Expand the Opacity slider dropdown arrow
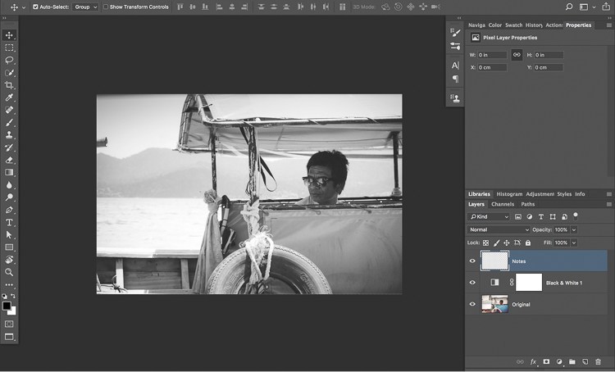This screenshot has width=615, height=372. 574,229
